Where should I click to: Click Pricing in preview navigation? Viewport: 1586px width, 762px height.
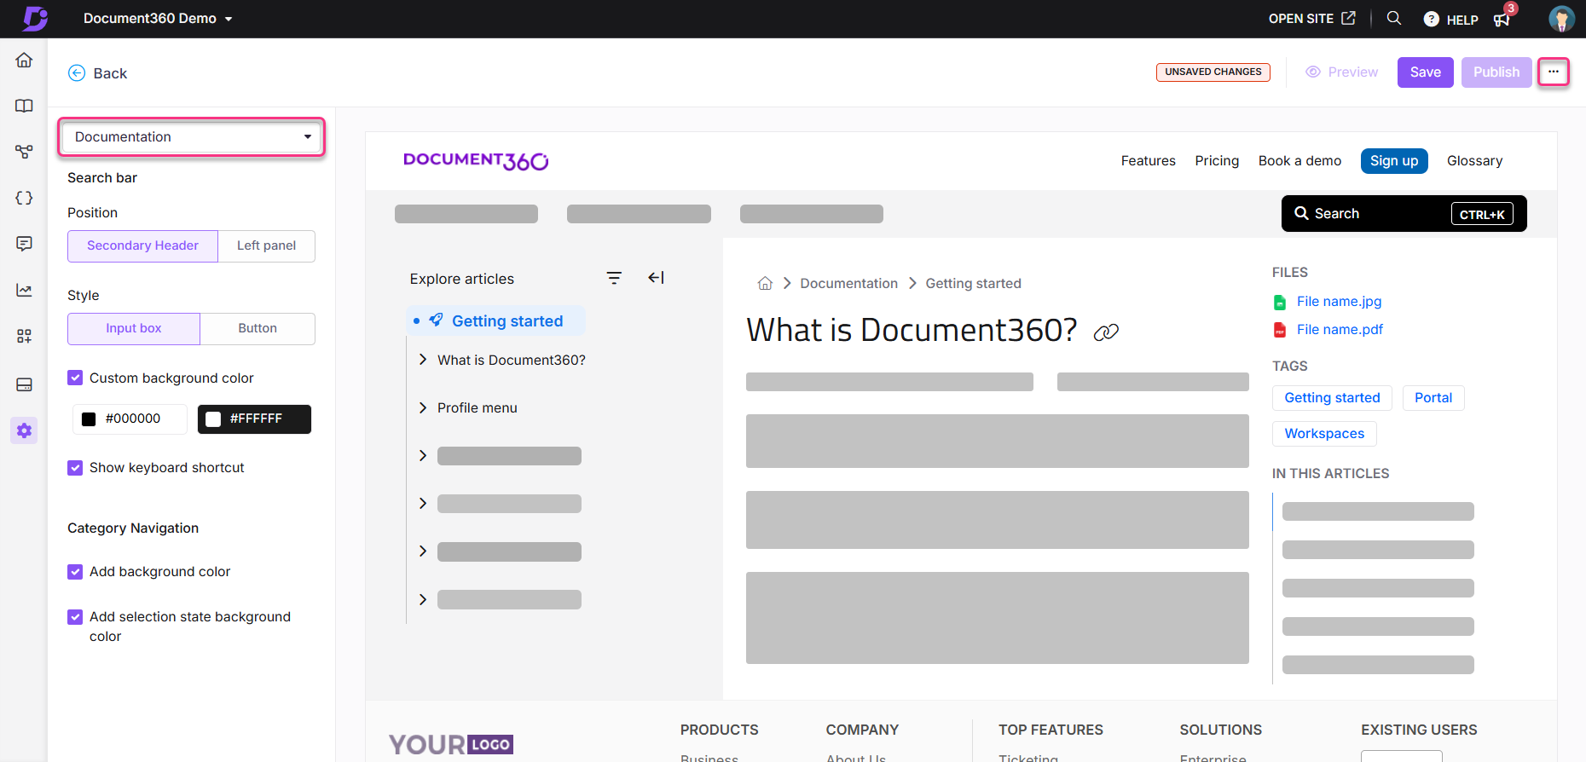[1217, 160]
